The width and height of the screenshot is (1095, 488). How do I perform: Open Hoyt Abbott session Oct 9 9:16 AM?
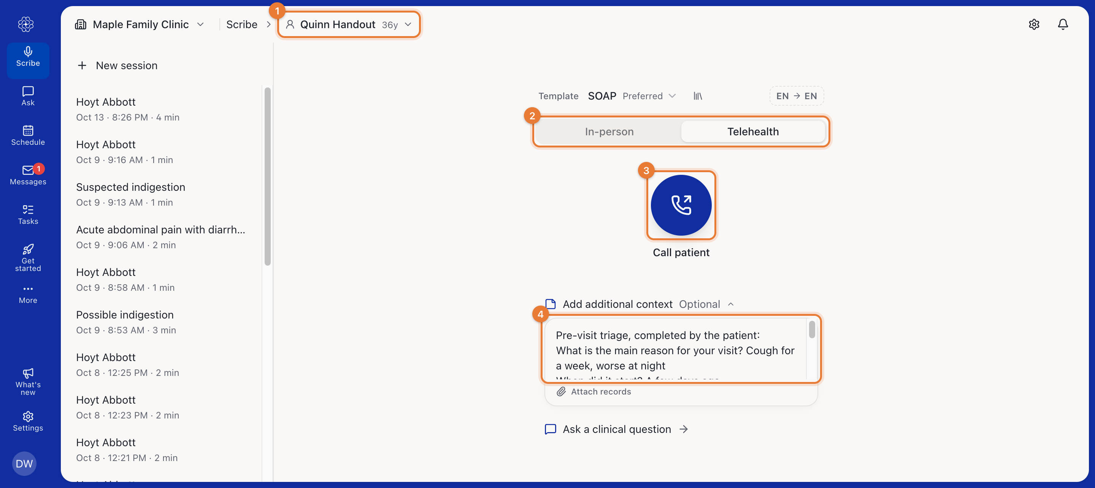click(x=161, y=152)
